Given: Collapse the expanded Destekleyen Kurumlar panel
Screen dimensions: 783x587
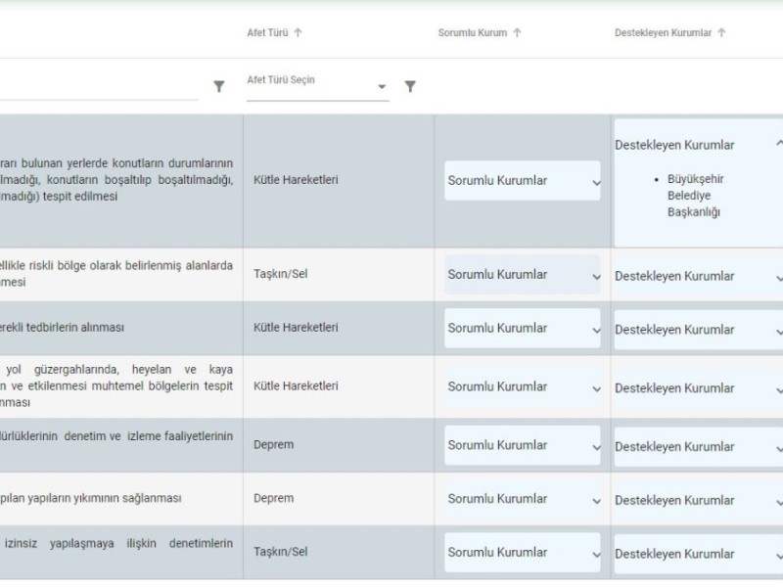Looking at the screenshot, I should [777, 145].
